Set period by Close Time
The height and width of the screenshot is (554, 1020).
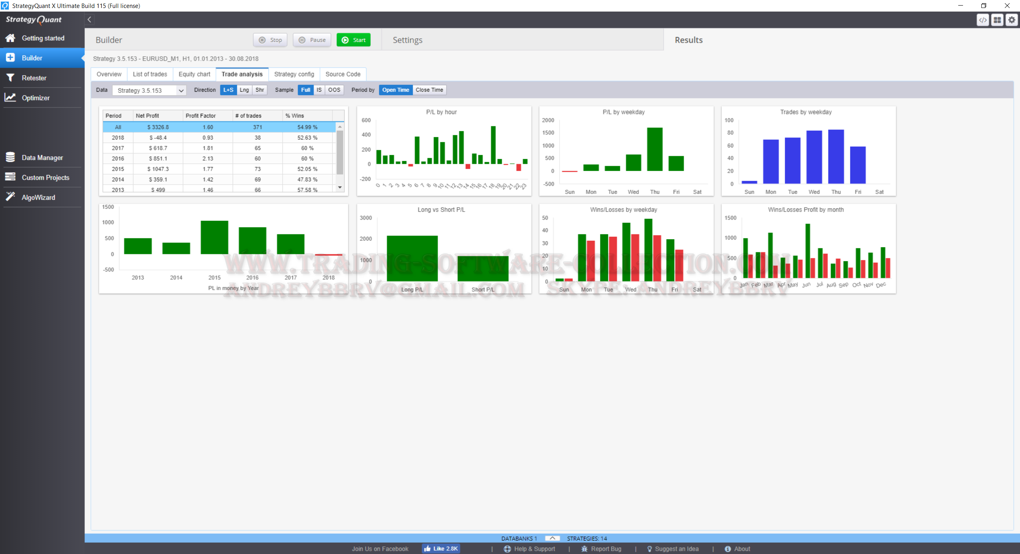pos(429,90)
